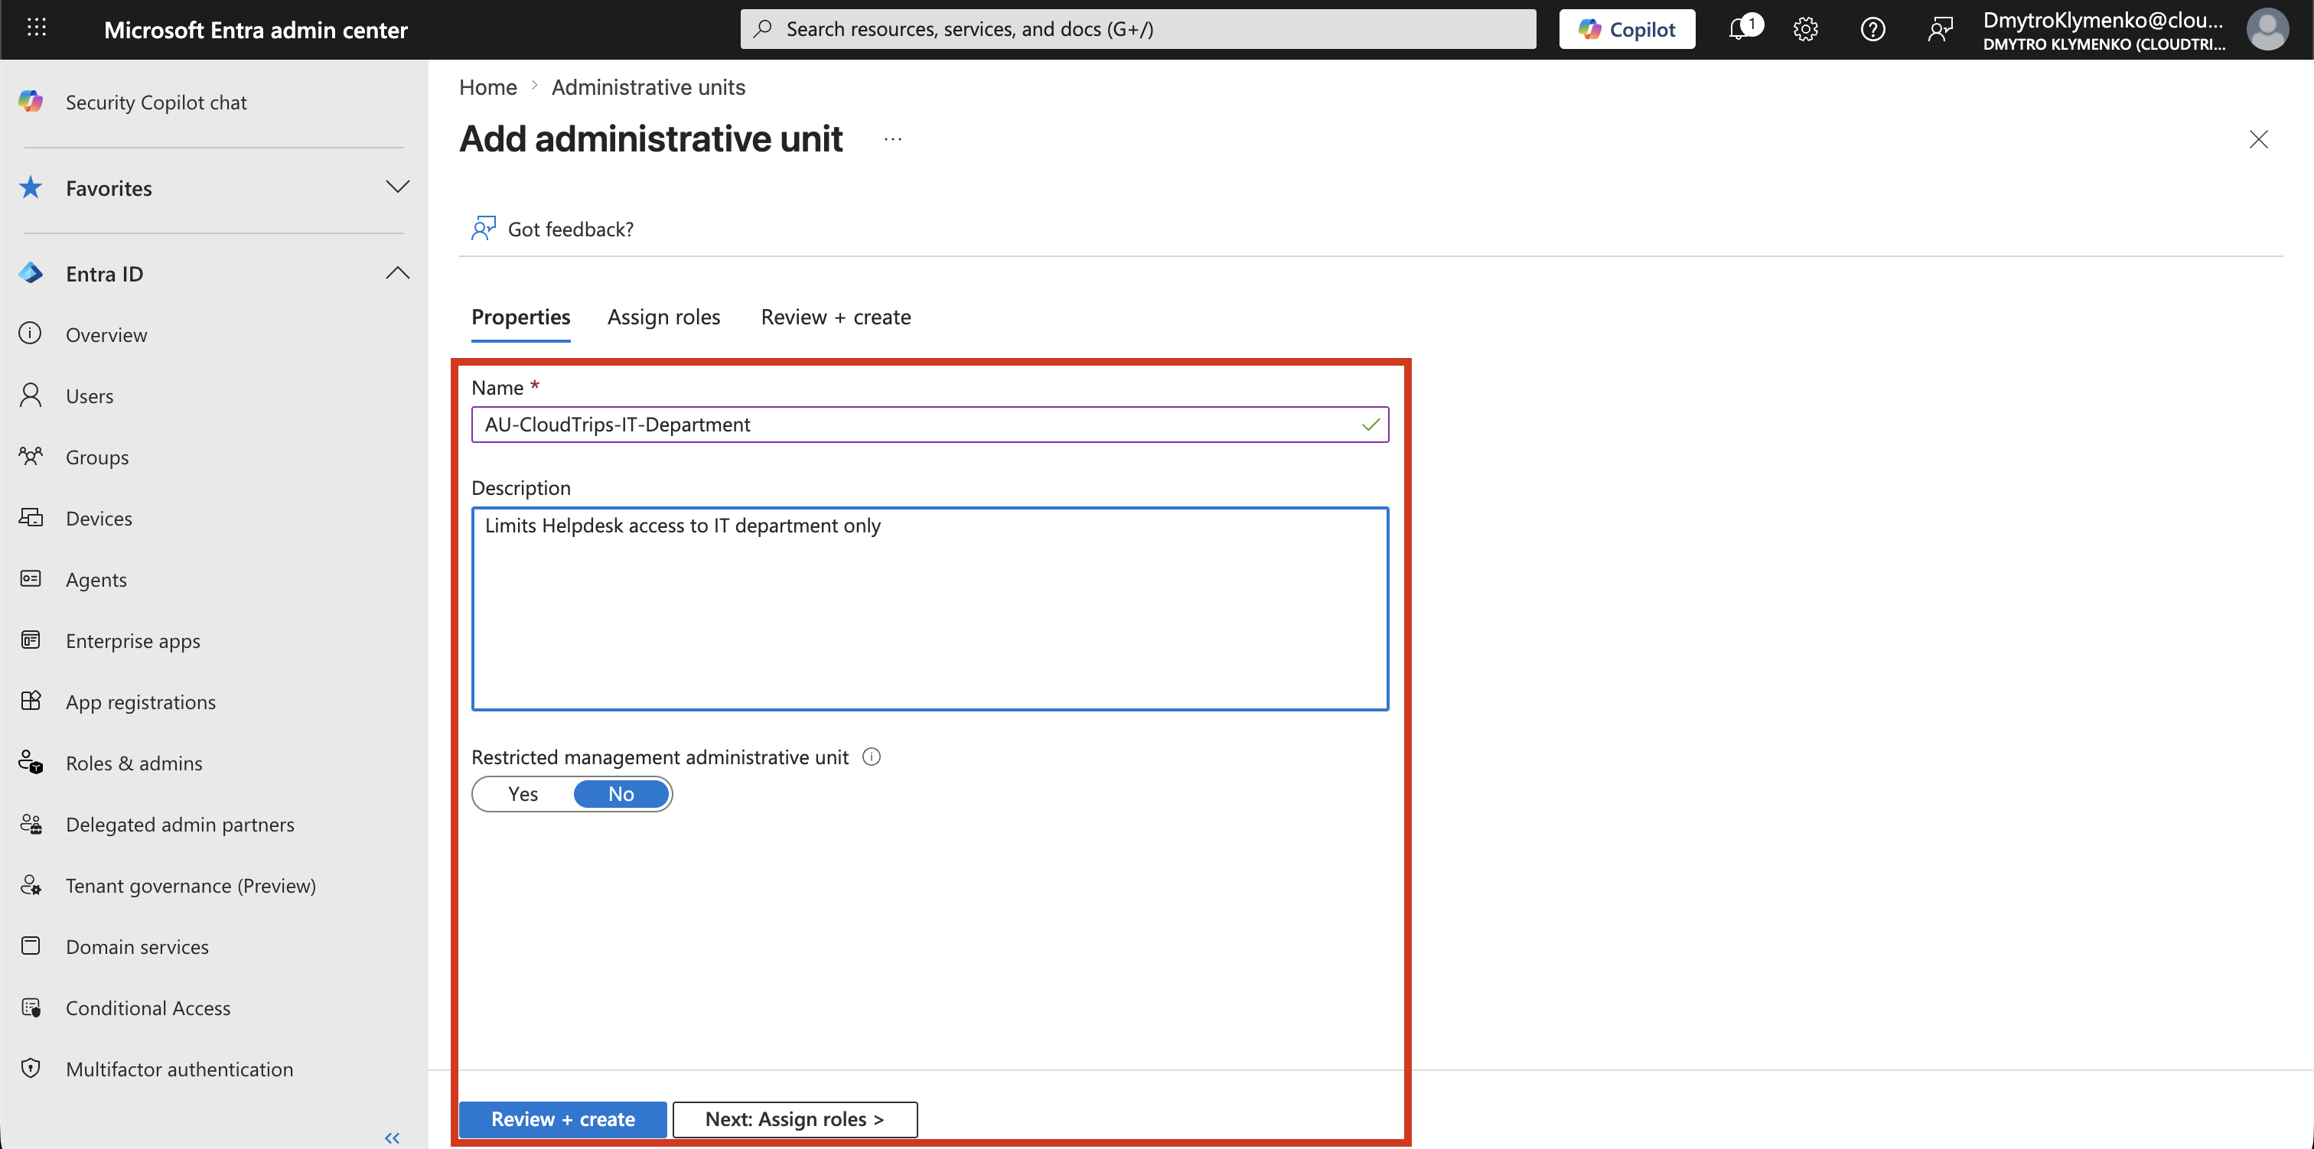
Task: Click Next: Assign roles button
Action: coord(795,1119)
